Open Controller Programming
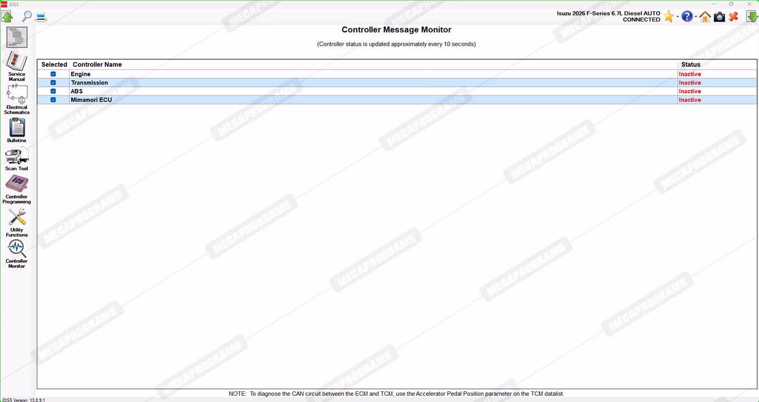This screenshot has width=759, height=402. point(17,190)
